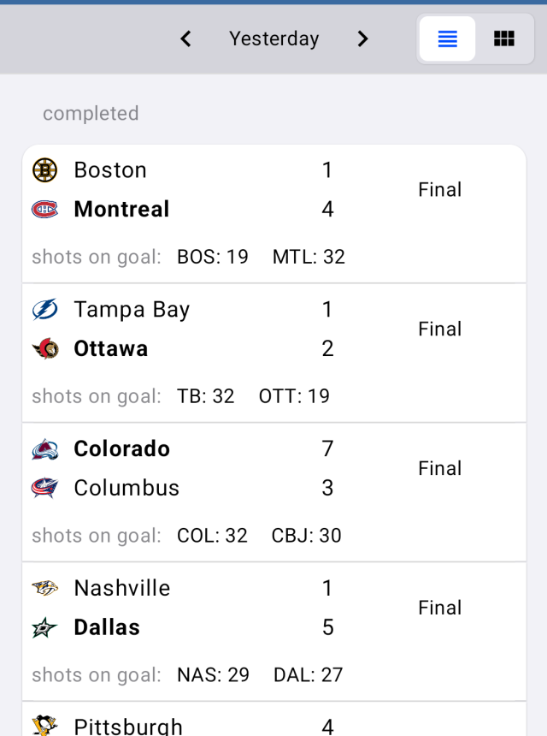Click the Boston Bruins team logo

(44, 170)
